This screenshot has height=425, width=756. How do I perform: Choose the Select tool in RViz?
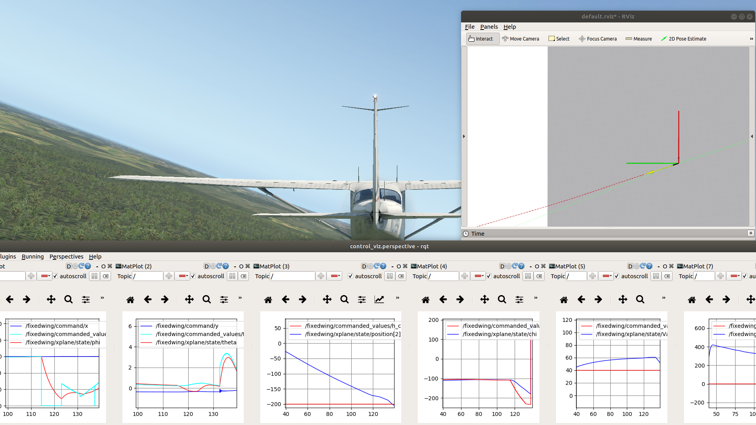click(x=559, y=39)
